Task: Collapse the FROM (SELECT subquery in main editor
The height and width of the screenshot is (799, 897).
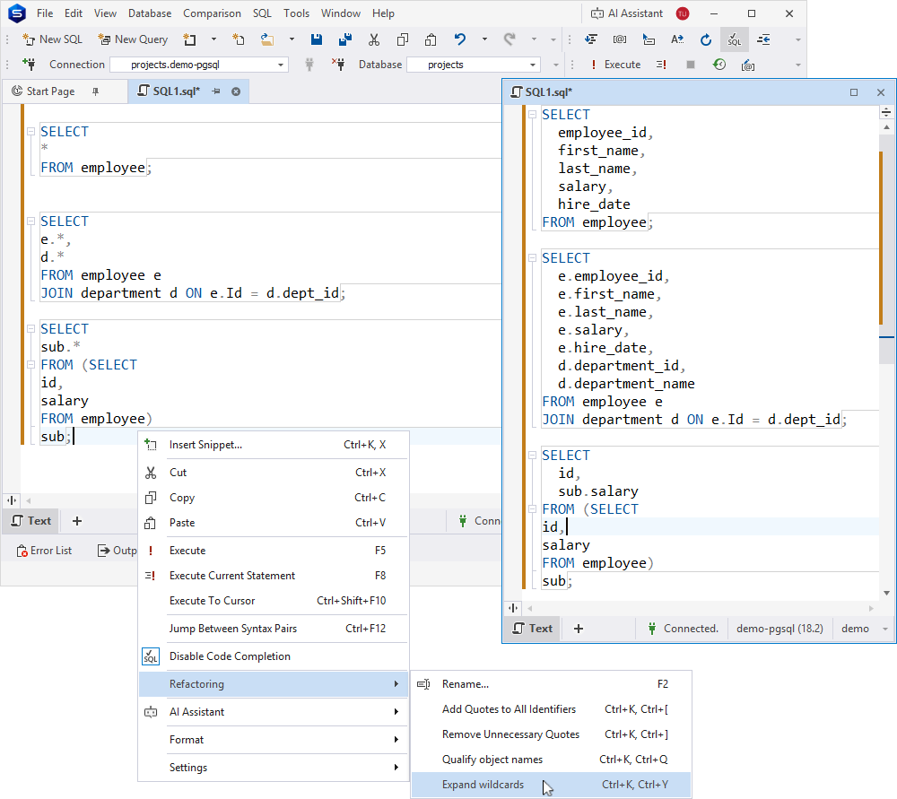Action: pos(30,365)
